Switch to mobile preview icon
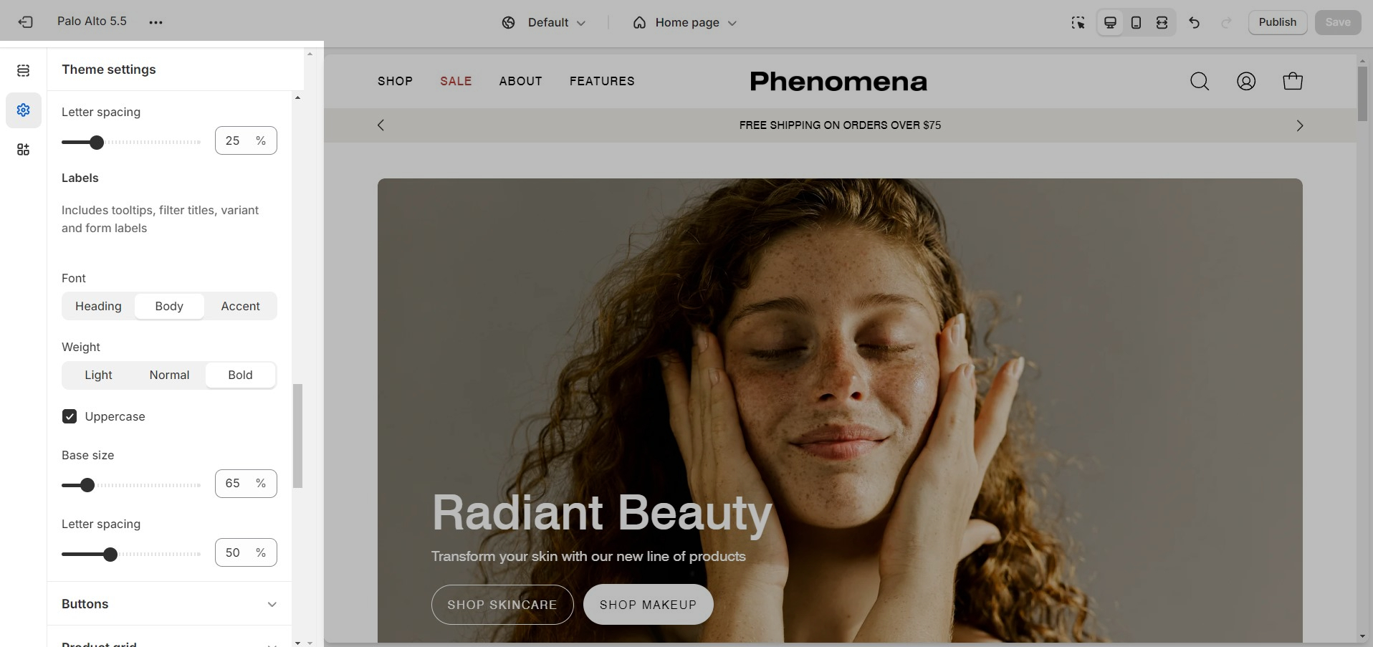The image size is (1373, 647). tap(1136, 23)
